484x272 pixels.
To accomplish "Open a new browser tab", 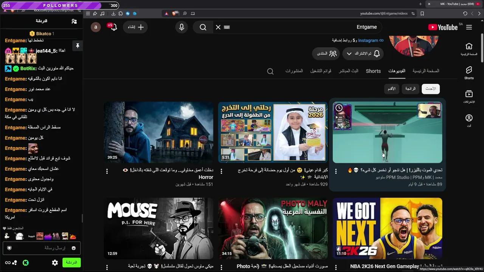I will 420,4.
